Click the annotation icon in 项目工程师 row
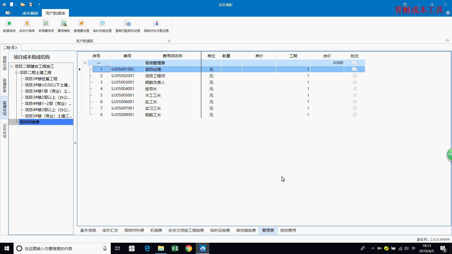This screenshot has width=452, height=254. coord(355,76)
